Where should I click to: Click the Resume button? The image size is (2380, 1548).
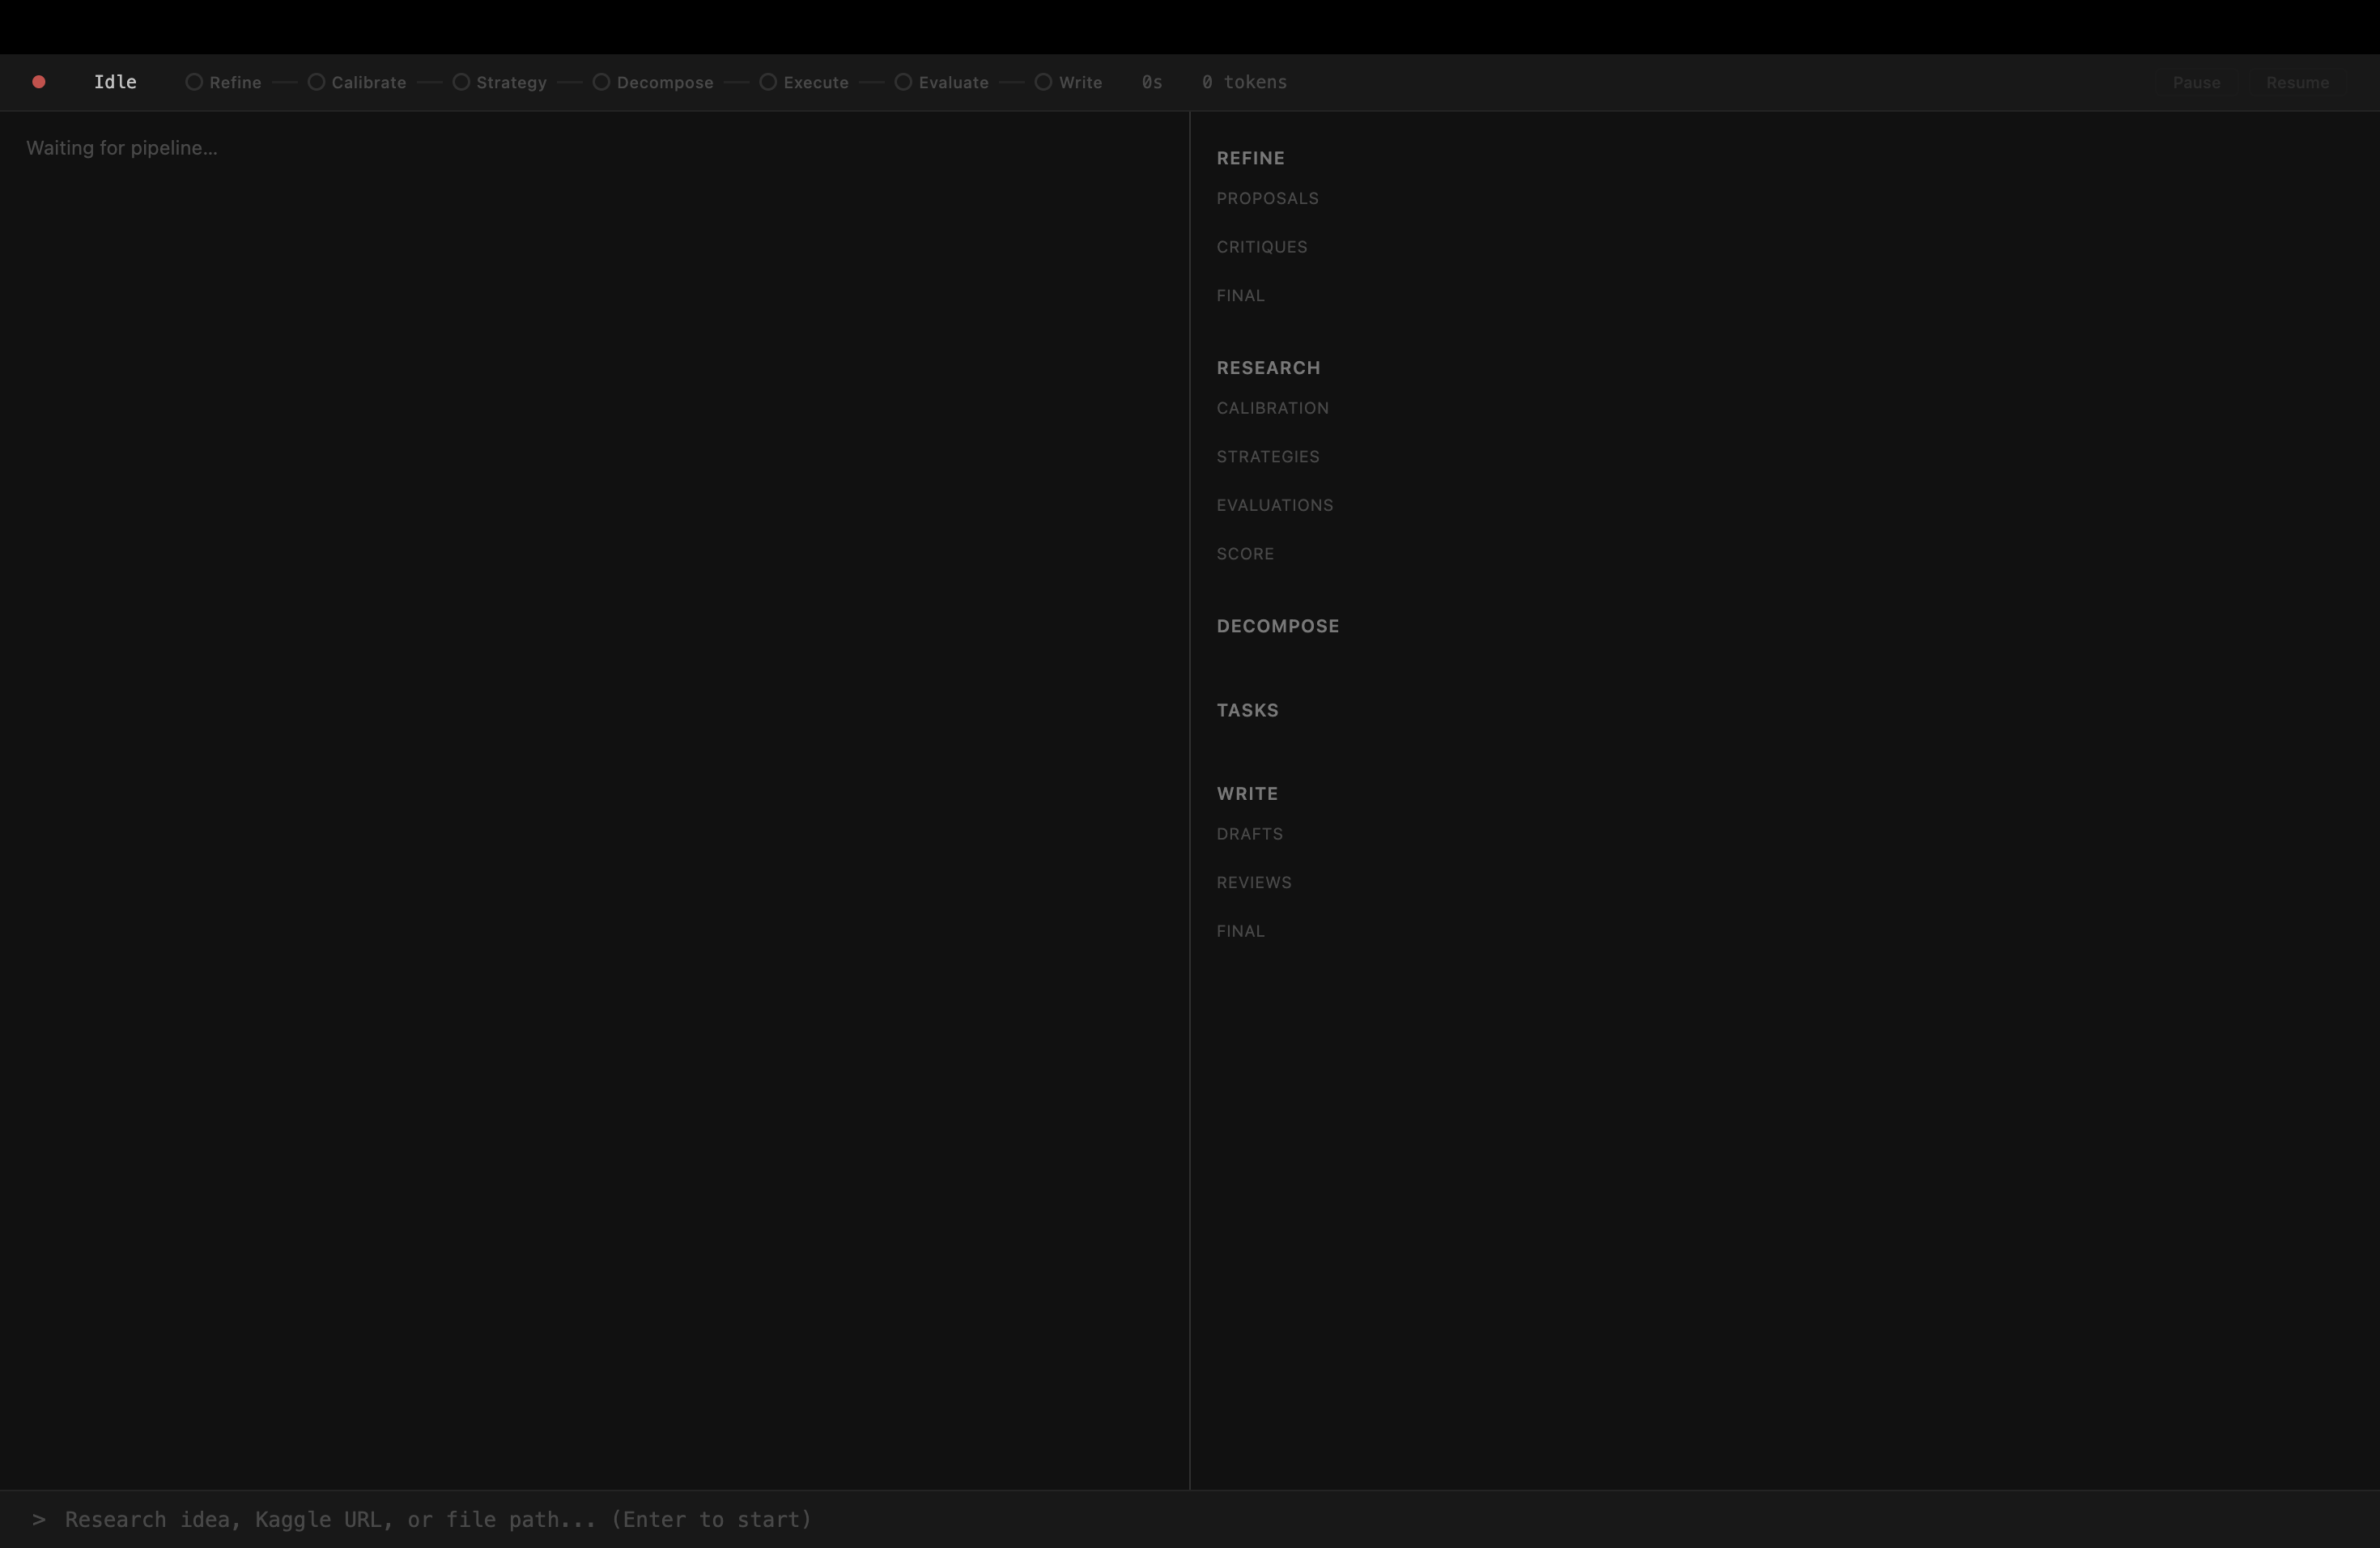[x=2297, y=82]
